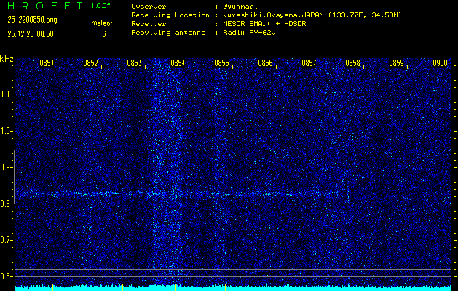Select the 0.8 kHz frequency label
Viewport: 458px width, 291px height.
[x=7, y=204]
